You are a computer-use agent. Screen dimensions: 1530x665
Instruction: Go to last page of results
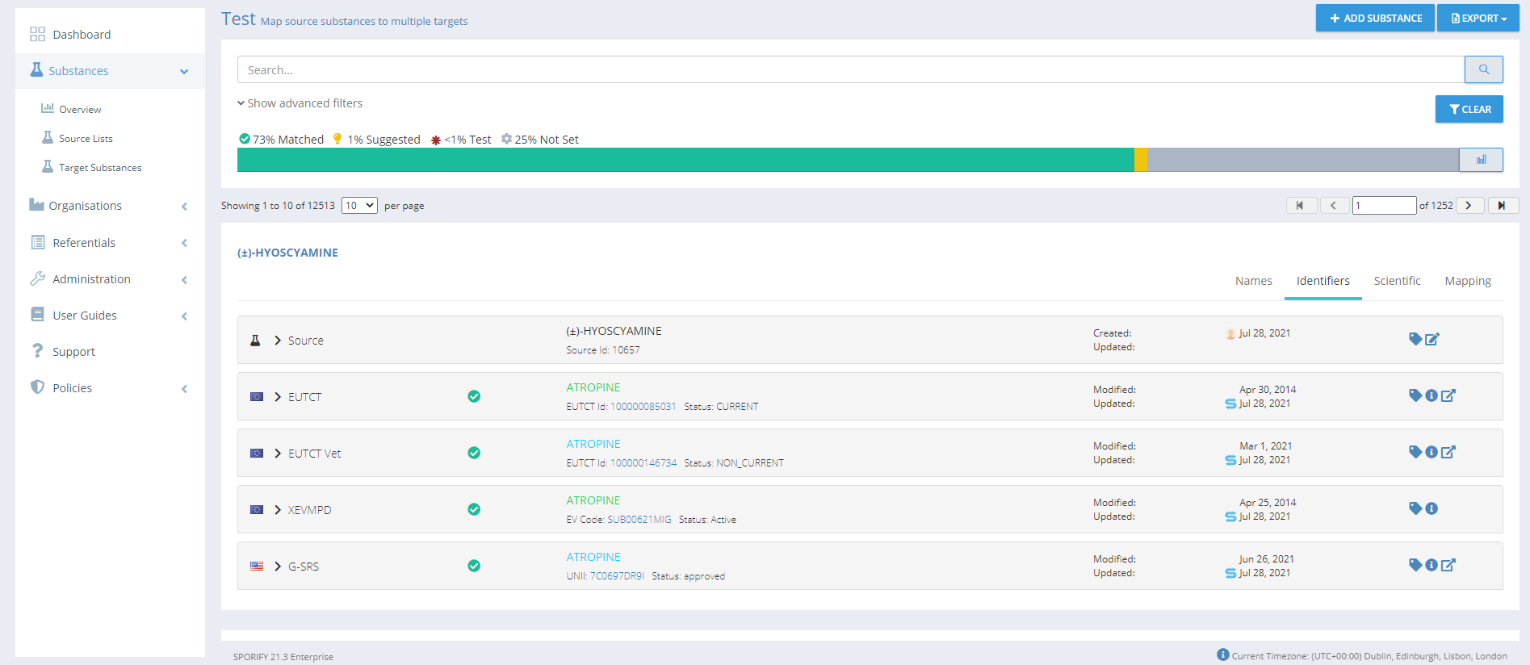click(1502, 206)
